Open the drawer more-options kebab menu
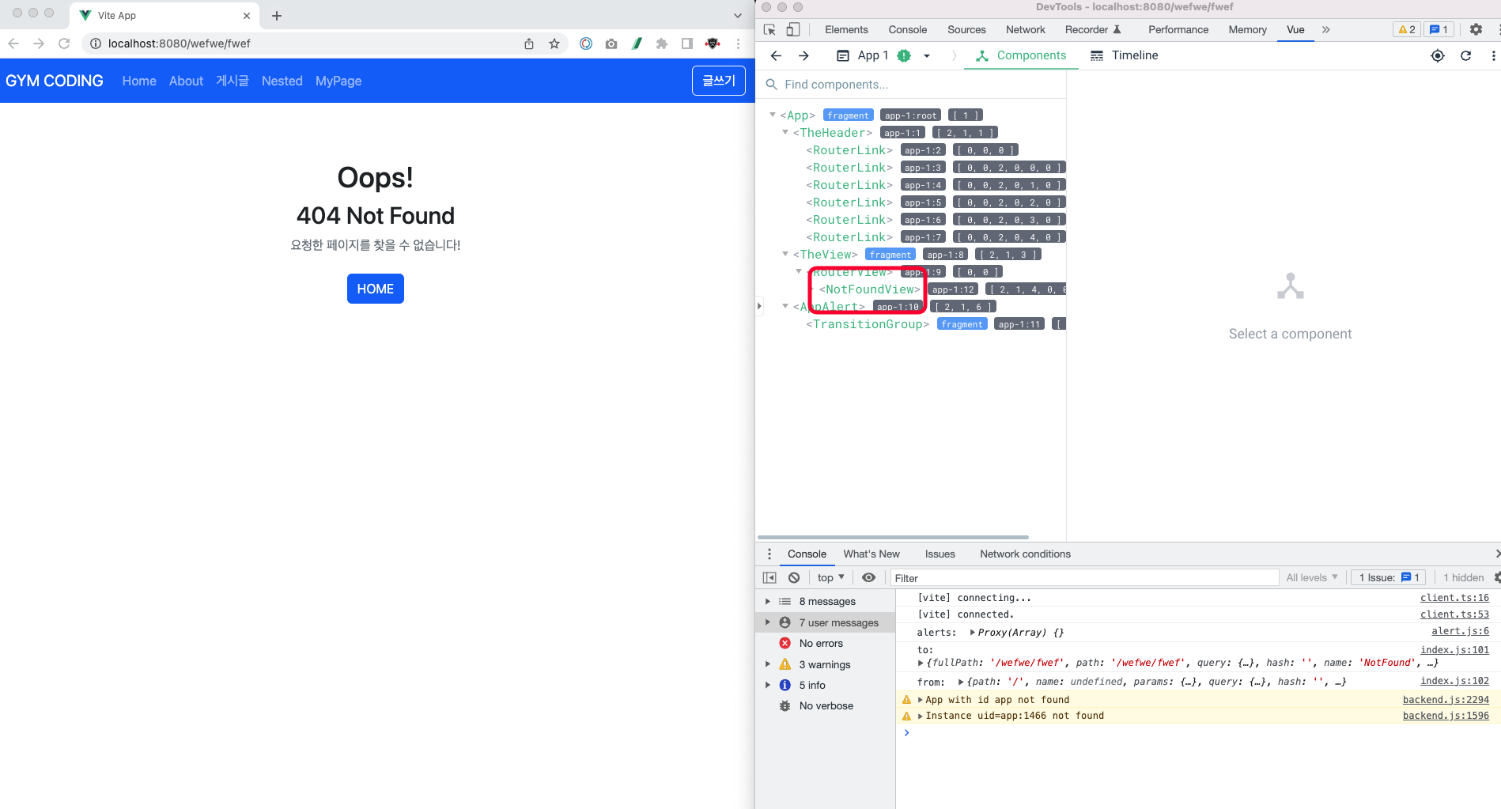Viewport: 1501px width, 809px height. point(769,554)
